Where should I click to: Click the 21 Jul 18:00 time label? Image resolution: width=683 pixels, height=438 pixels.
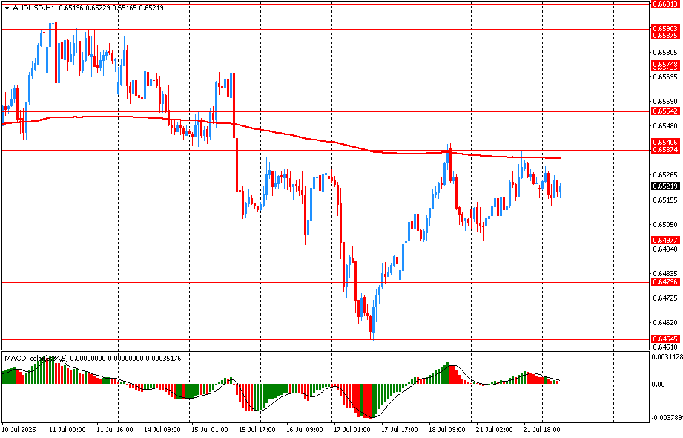tap(541, 429)
